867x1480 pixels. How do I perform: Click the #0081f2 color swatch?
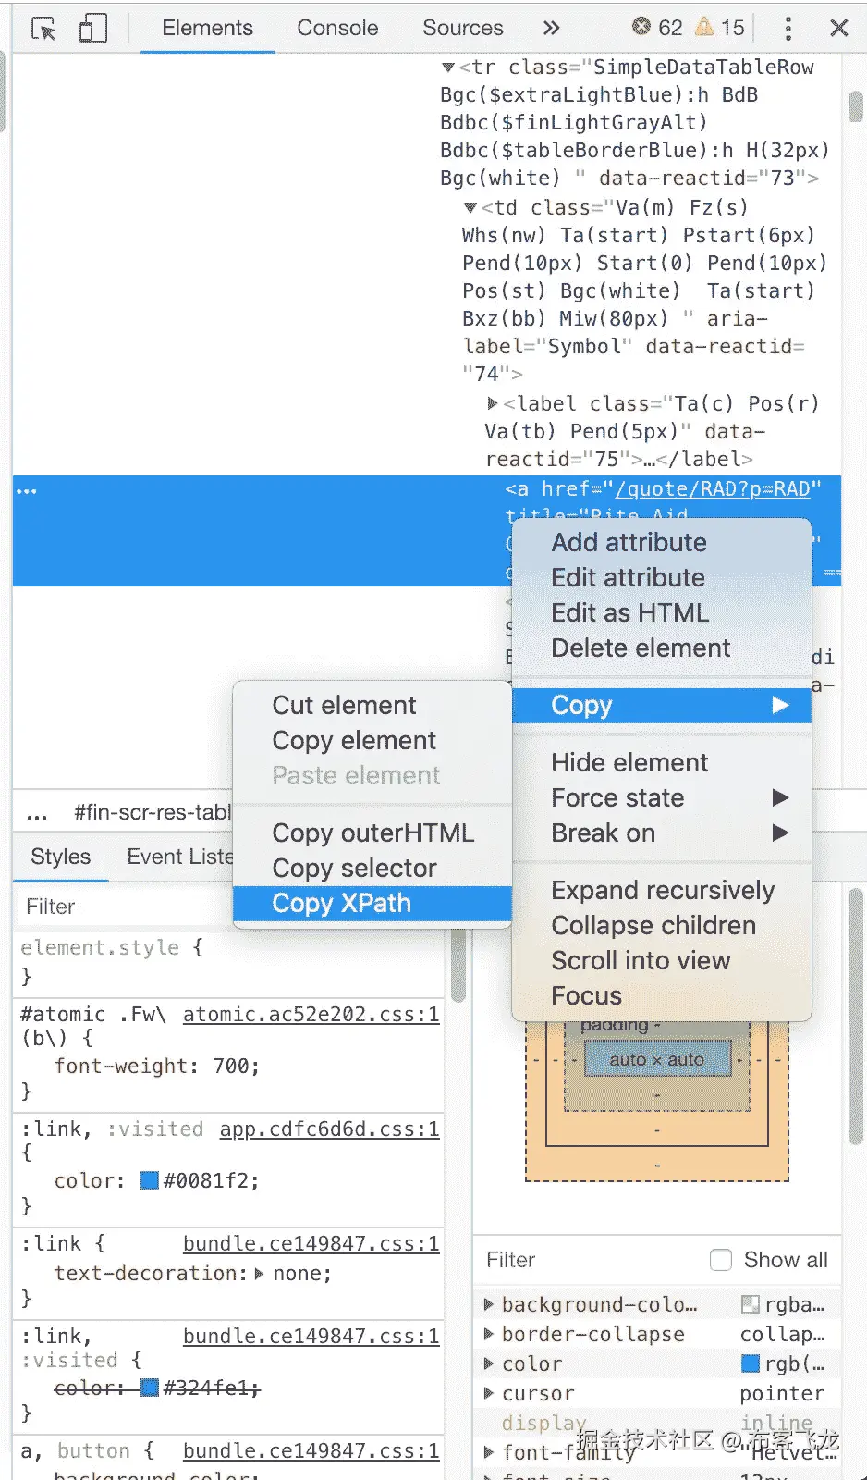point(150,1180)
